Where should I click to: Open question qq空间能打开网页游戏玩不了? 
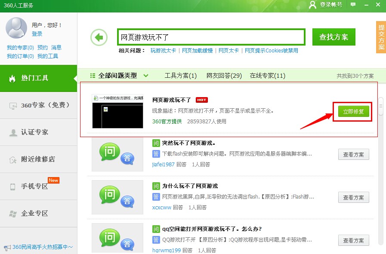212,229
